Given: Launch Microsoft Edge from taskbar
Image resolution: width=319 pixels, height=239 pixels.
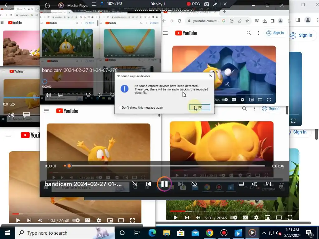Looking at the screenshot, I should click(152, 233).
